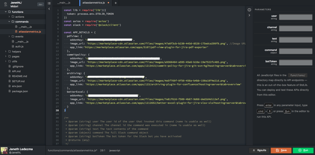Collapse the commands folder chevron

coord(9,22)
